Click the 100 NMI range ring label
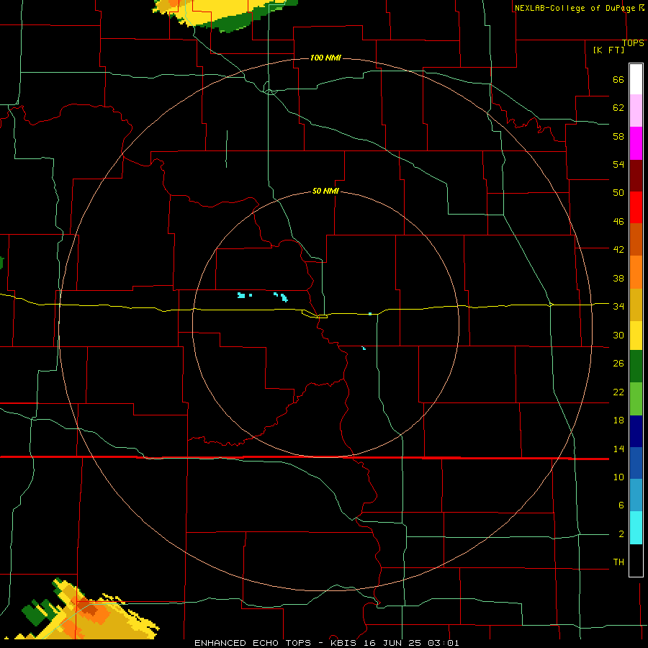This screenshot has height=648, width=648. pos(325,58)
